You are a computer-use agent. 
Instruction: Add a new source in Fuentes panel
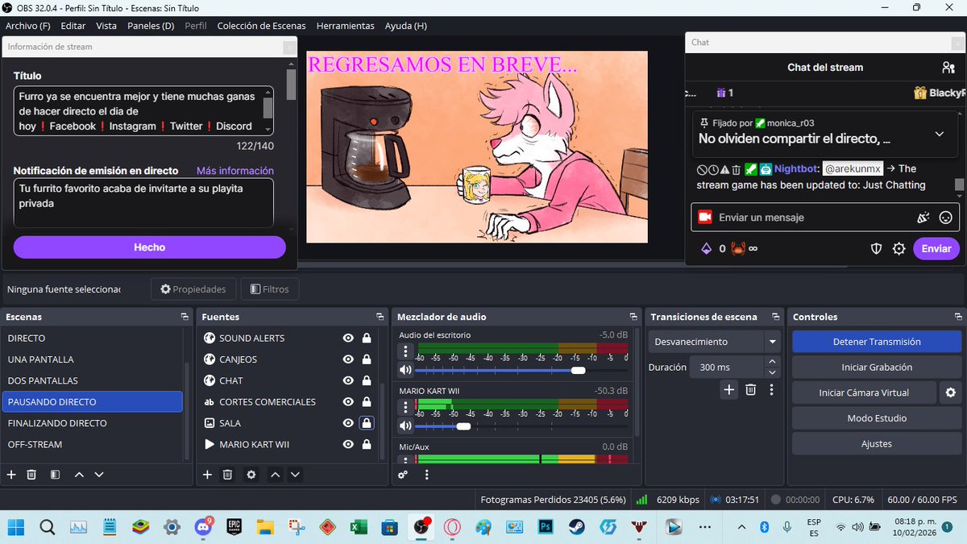tap(207, 475)
